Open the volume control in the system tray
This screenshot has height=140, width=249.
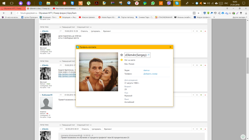coord(208,3)
